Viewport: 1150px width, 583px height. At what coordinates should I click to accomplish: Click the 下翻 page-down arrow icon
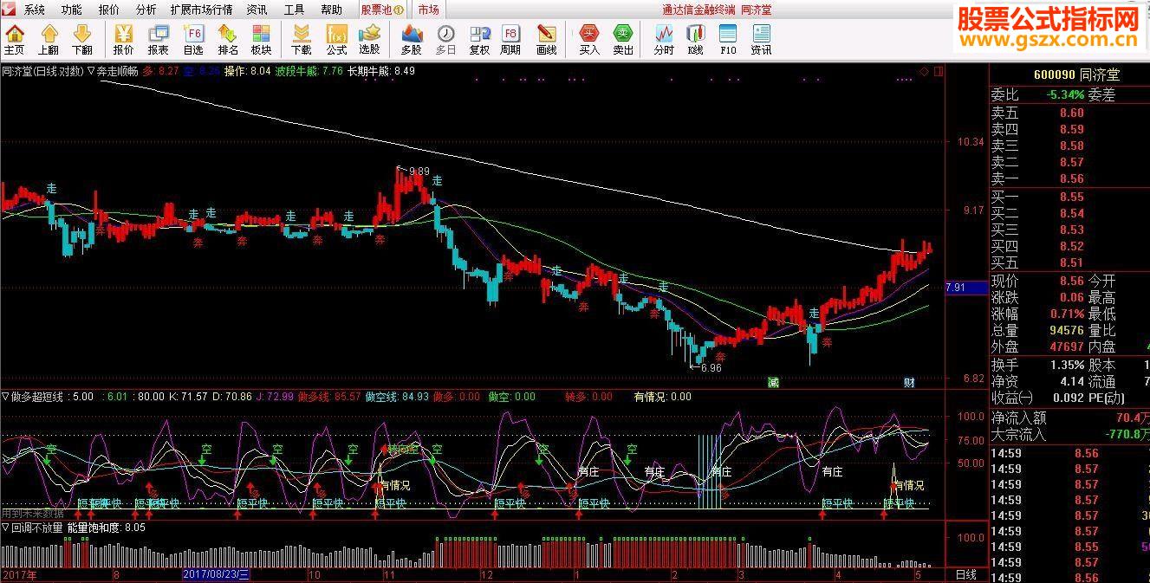tap(81, 40)
